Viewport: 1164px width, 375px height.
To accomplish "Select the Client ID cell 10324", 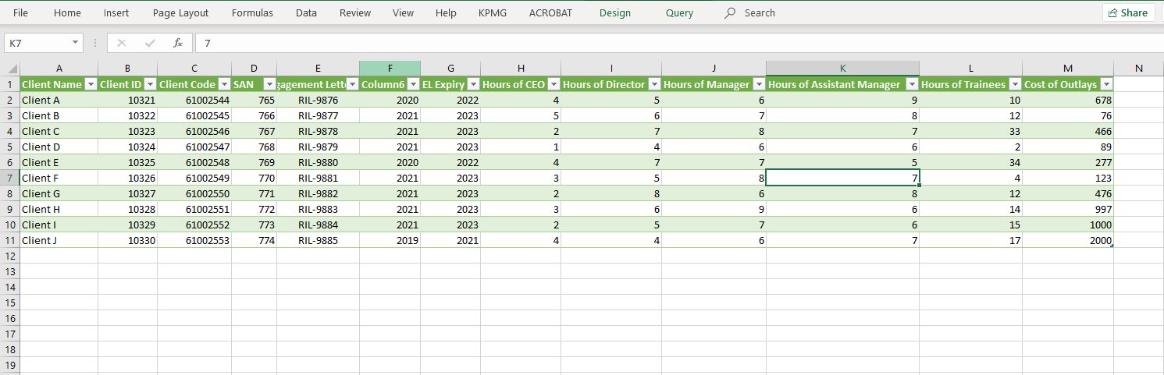I will [128, 147].
